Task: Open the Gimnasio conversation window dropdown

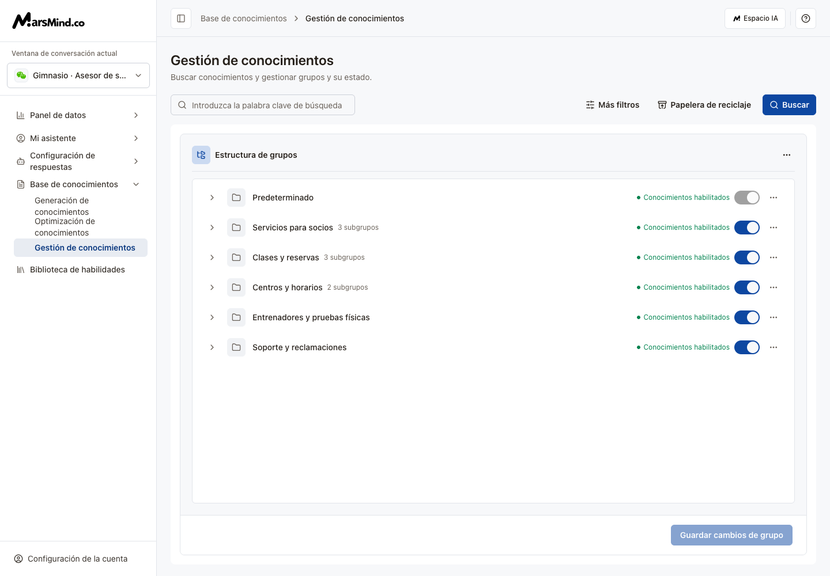Action: 78,75
